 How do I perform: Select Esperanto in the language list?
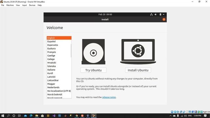point(59,45)
